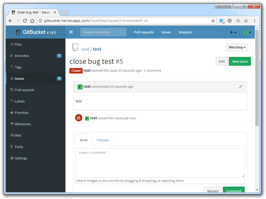Open the user account dropdown
Image resolution: width=266 pixels, height=199 pixels.
point(247,32)
